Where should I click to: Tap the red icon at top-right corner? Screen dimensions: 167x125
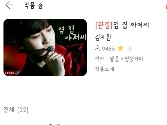pyautogui.click(x=166, y=5)
